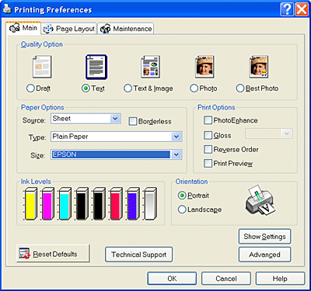Select the Text & Image radio button
This screenshot has height=291, width=311.
coord(128,88)
